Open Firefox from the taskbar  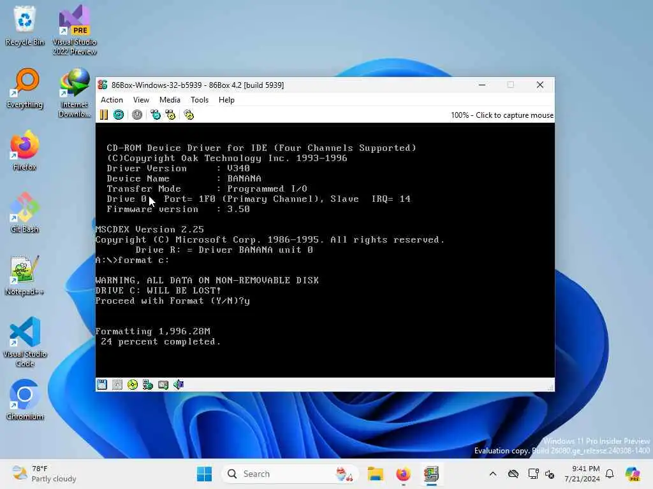coord(403,474)
